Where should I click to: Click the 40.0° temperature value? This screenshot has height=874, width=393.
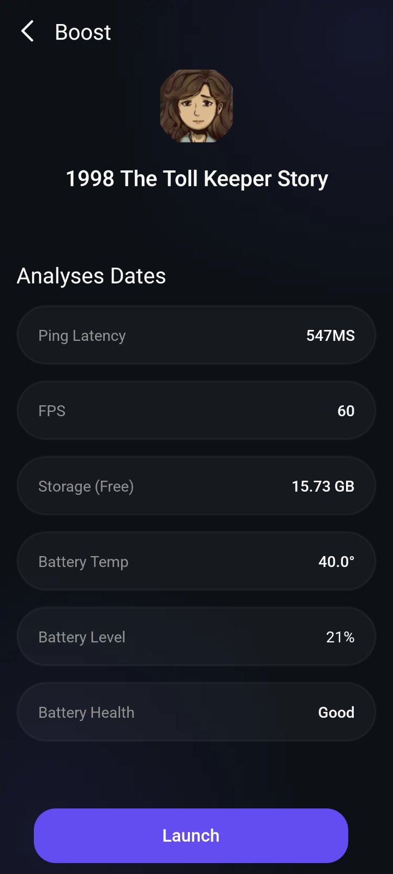coord(336,562)
